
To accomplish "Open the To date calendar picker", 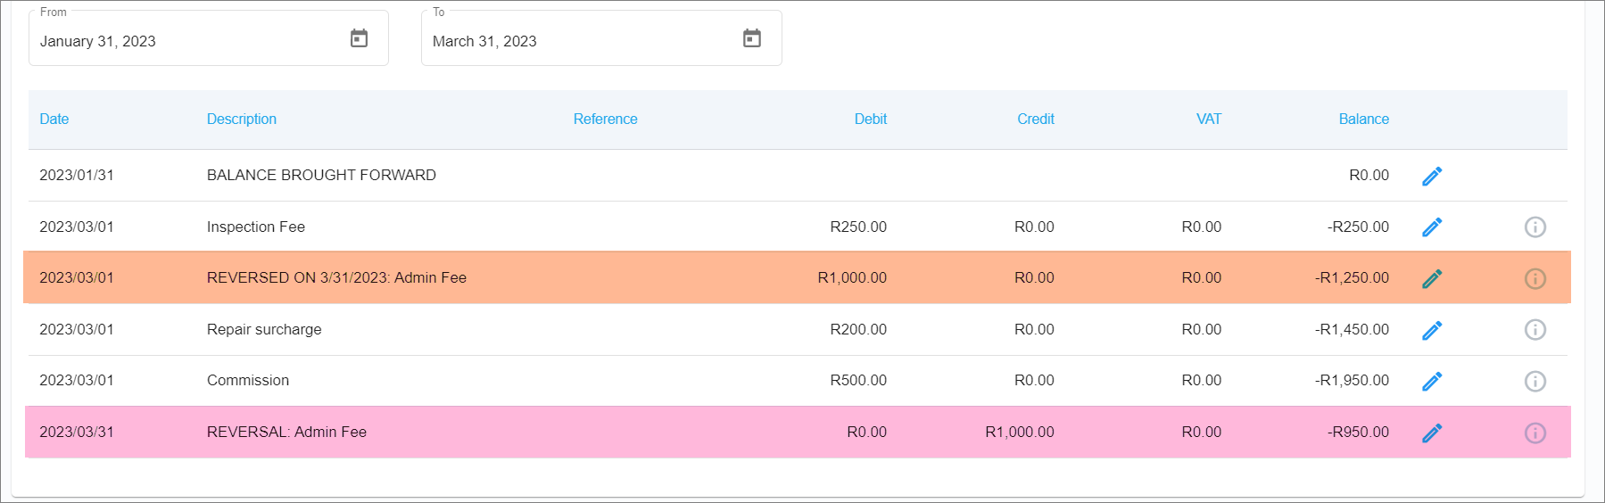I will pyautogui.click(x=751, y=38).
